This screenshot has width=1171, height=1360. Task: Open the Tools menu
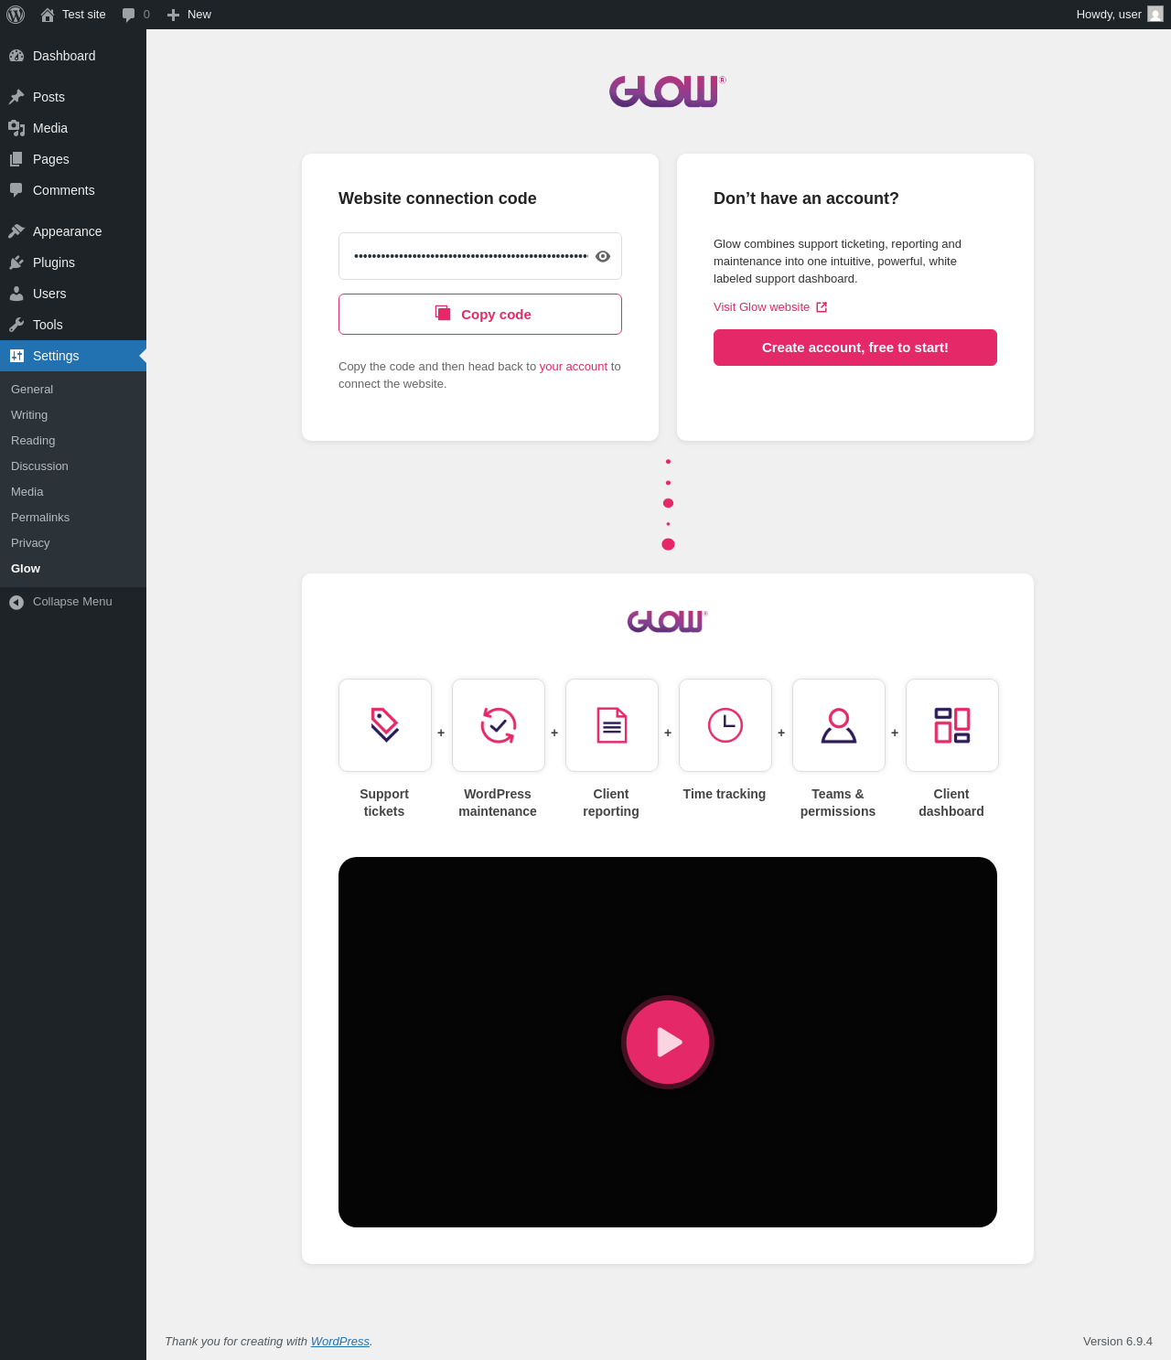[73, 325]
